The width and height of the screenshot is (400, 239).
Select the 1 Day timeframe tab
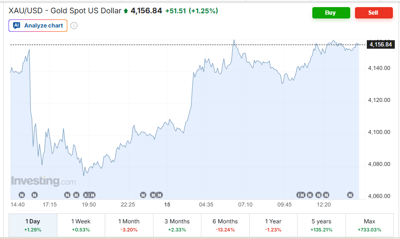tap(33, 225)
